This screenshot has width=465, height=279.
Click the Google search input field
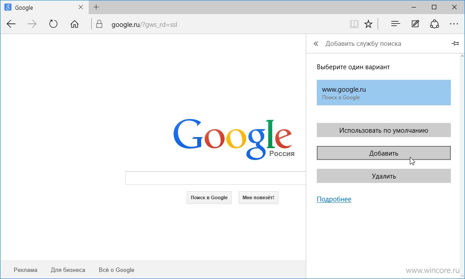click(216, 178)
